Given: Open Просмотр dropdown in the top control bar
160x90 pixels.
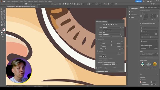Looking at the screenshot, I should click(42, 4).
